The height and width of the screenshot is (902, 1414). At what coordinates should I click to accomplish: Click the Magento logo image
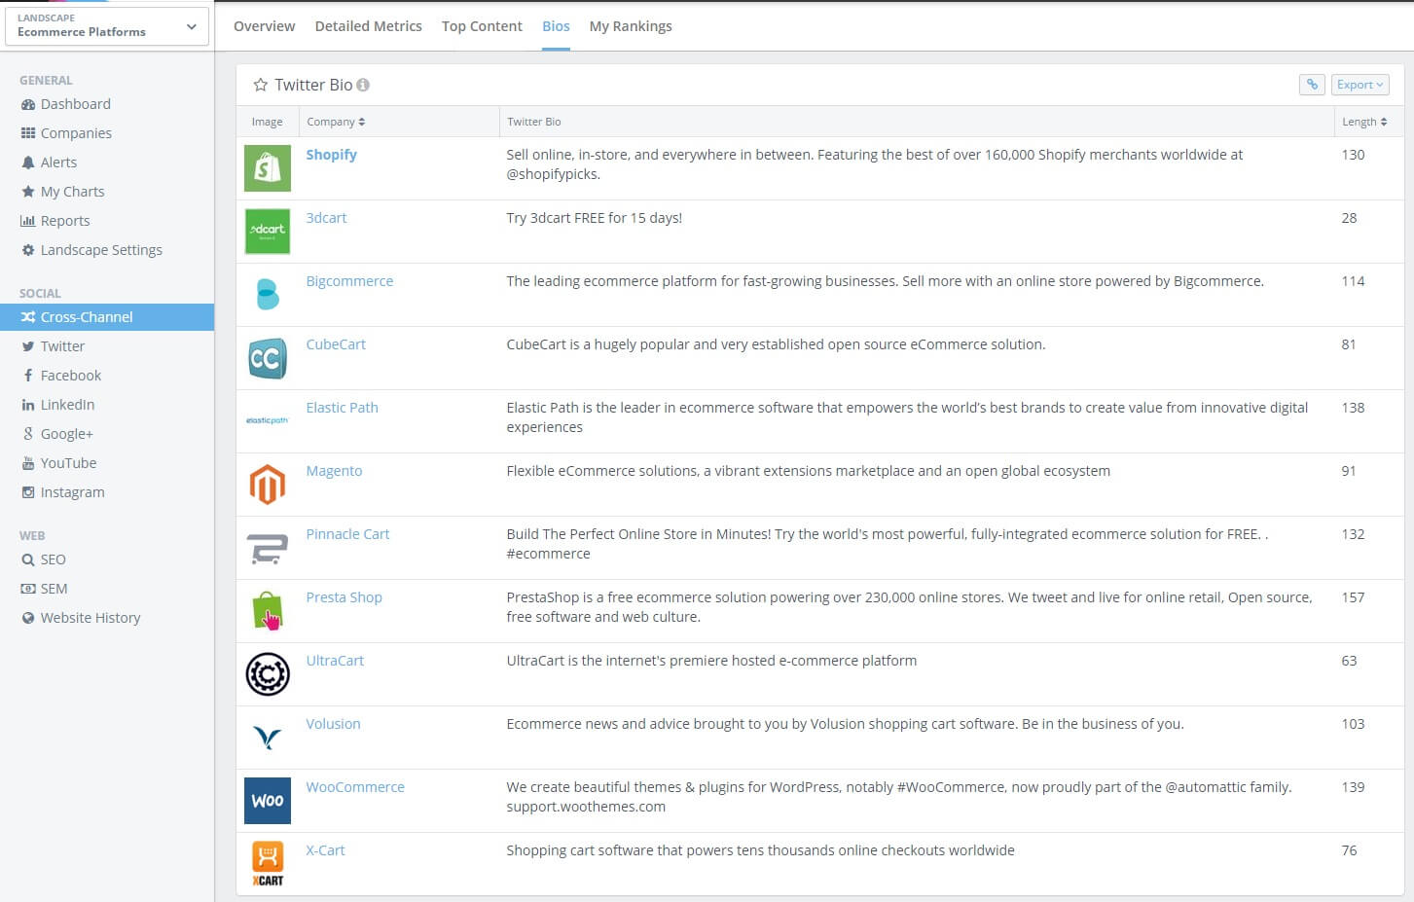coord(268,485)
